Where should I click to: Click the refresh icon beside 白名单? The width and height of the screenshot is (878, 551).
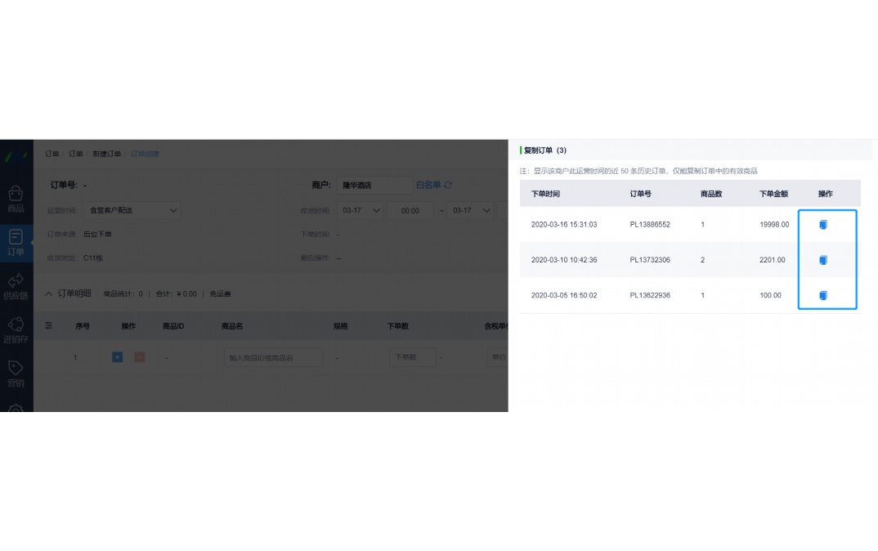(x=448, y=186)
